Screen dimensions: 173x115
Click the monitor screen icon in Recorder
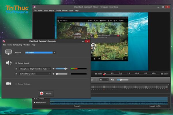pos(8,52)
